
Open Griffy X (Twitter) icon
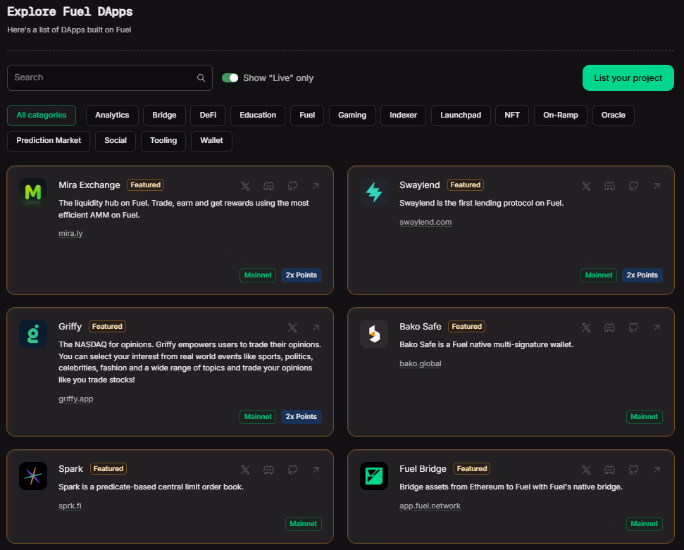292,327
